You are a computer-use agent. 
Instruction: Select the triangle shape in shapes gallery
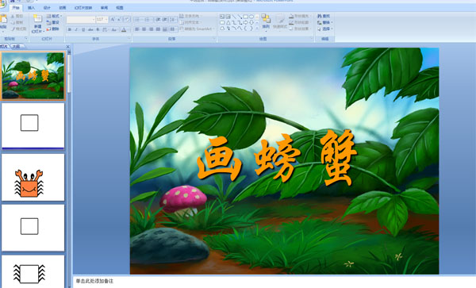pos(228,22)
